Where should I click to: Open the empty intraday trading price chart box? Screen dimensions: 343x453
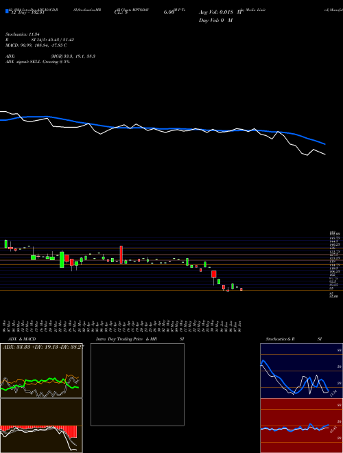click(137, 384)
